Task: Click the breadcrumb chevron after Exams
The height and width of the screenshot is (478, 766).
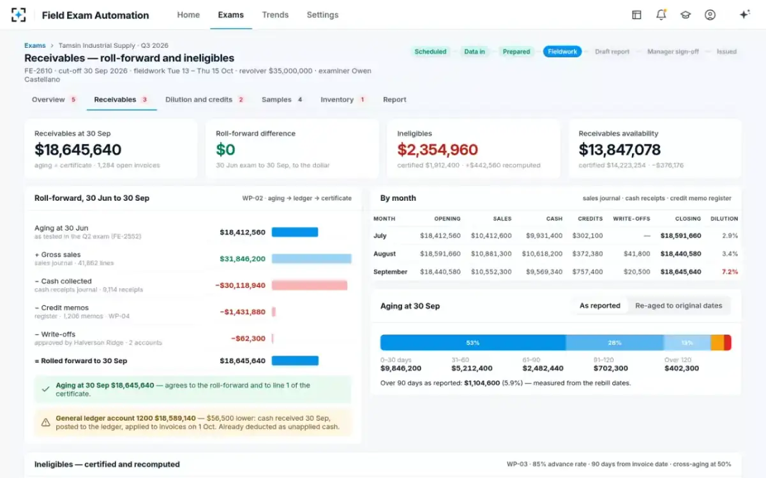Action: tap(52, 46)
